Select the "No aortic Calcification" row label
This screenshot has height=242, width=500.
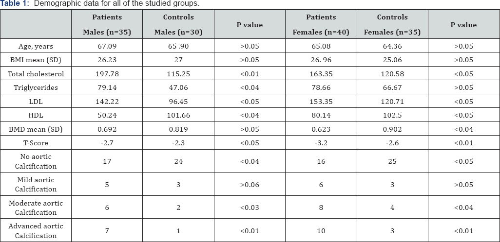(36, 161)
